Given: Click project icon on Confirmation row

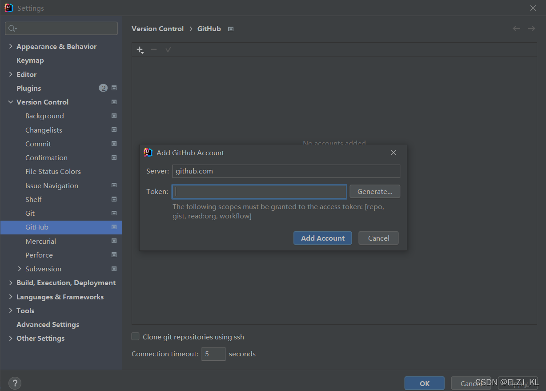Looking at the screenshot, I should [114, 157].
